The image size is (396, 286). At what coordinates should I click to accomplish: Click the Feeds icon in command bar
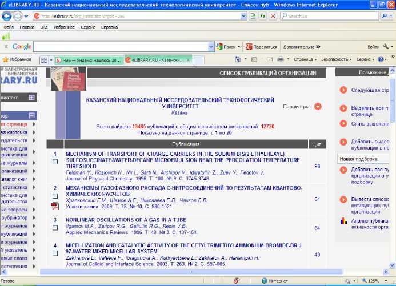click(254, 59)
